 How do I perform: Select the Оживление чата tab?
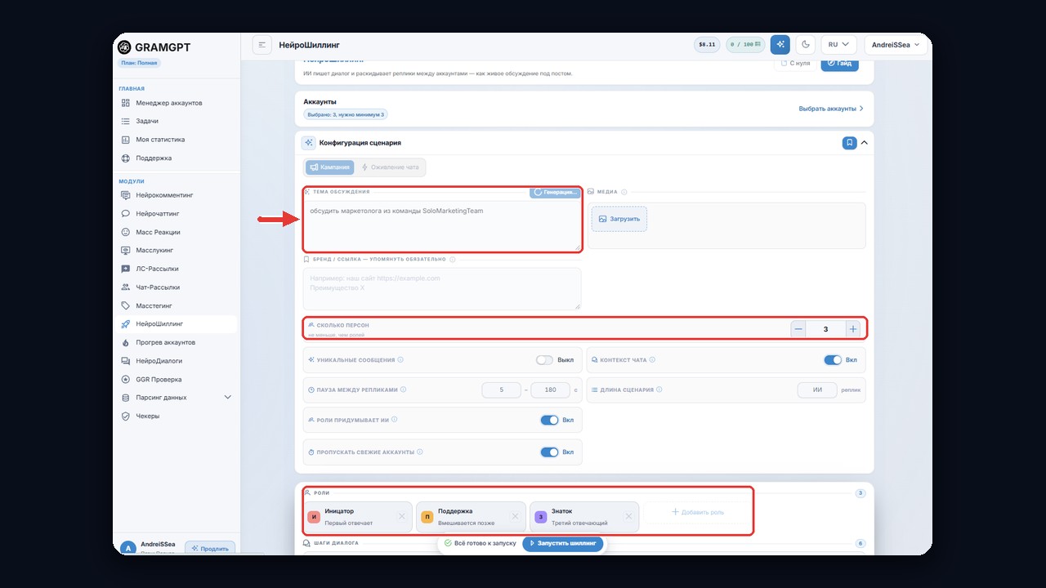pyautogui.click(x=391, y=167)
